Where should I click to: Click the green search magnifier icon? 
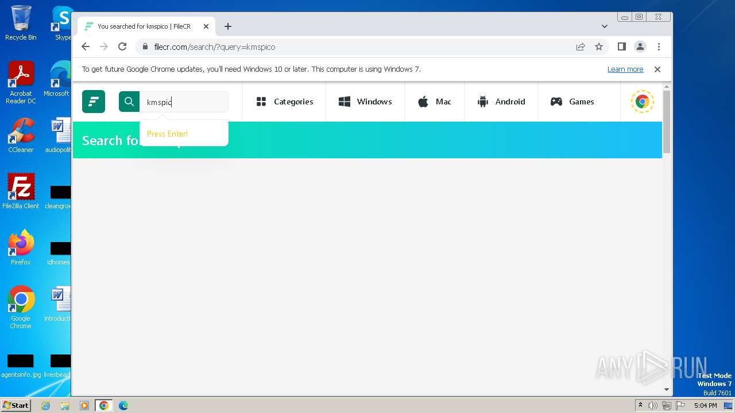[x=129, y=102]
